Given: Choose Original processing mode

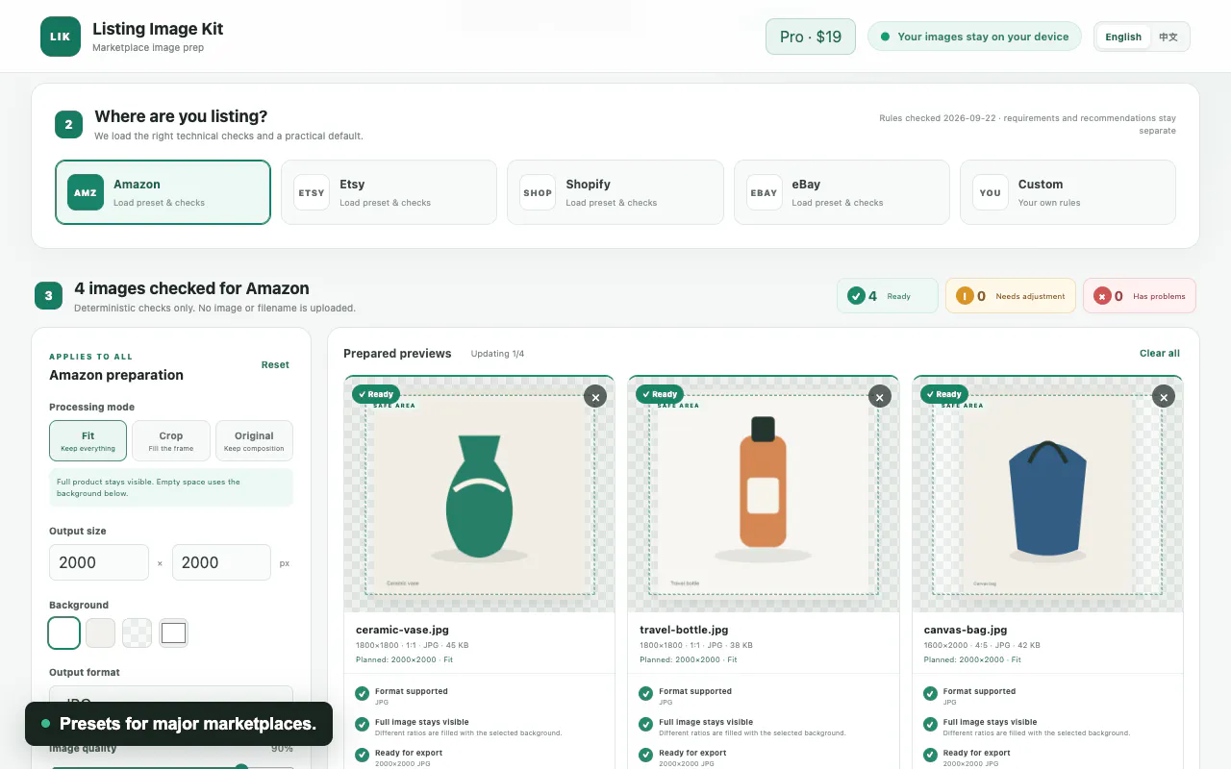Looking at the screenshot, I should [254, 440].
